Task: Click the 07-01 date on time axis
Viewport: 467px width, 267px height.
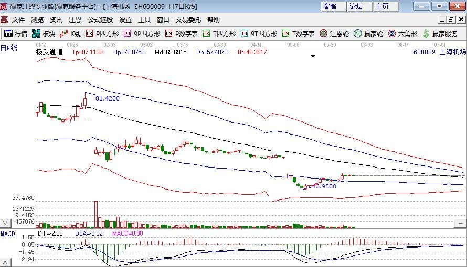Action: 440,45
